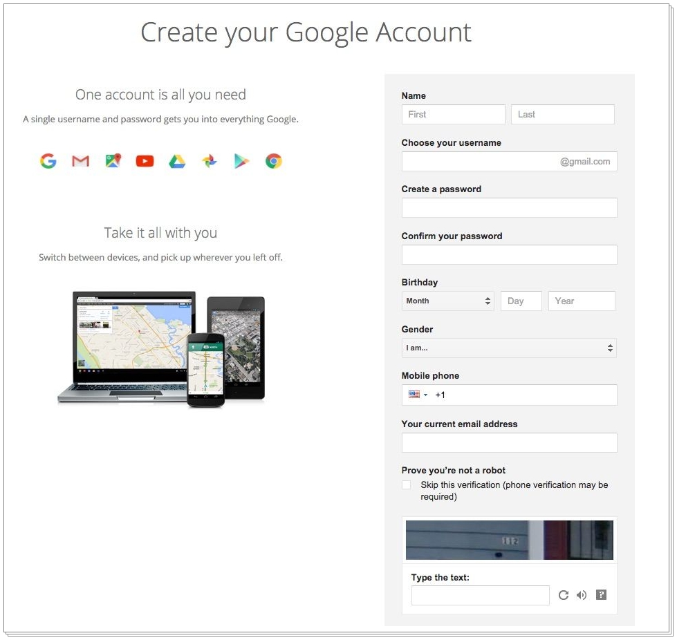Screen dimensions: 677x640
Task: Click the birthday Day field
Action: click(x=521, y=301)
